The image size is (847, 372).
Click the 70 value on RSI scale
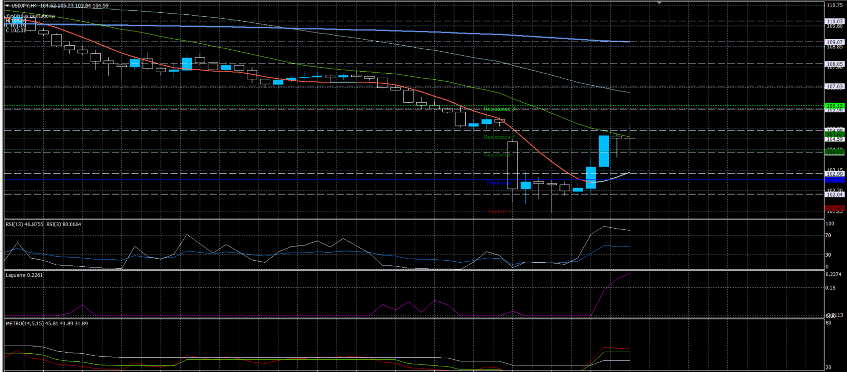coord(828,235)
